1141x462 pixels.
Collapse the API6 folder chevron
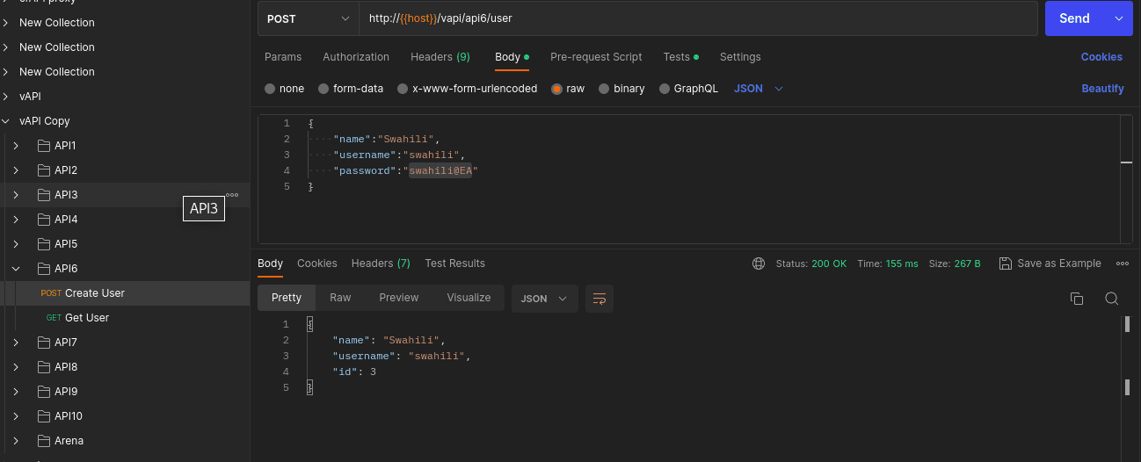pos(16,269)
